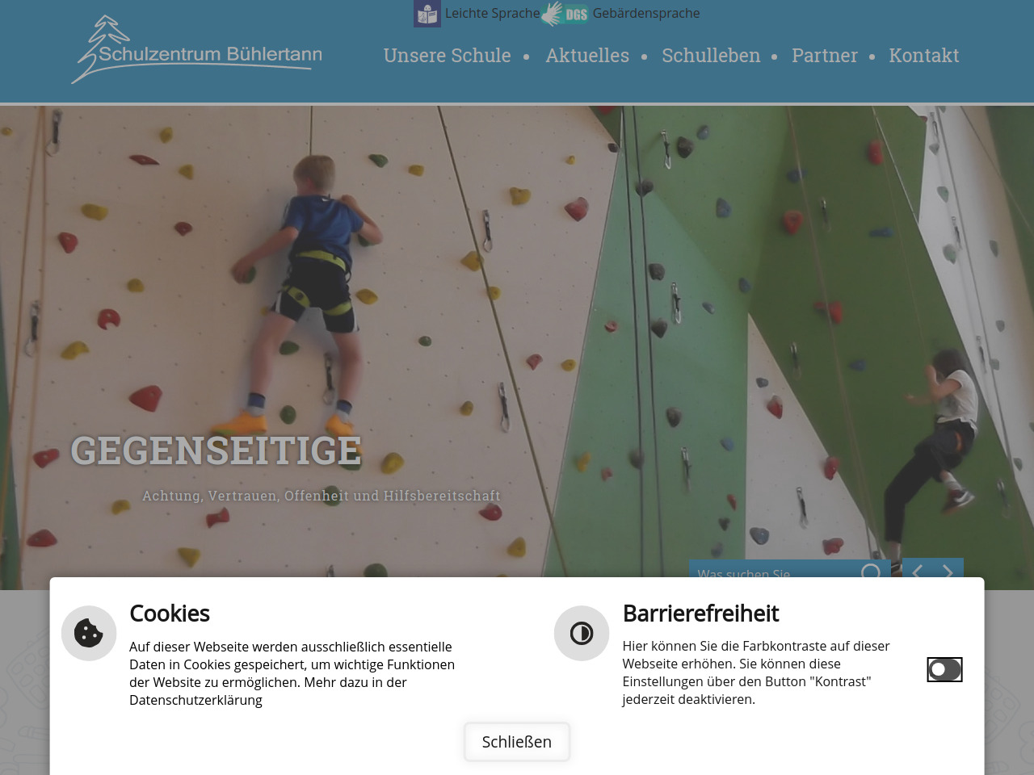Open the Schulleben menu
The height and width of the screenshot is (775, 1034).
pyautogui.click(x=711, y=56)
